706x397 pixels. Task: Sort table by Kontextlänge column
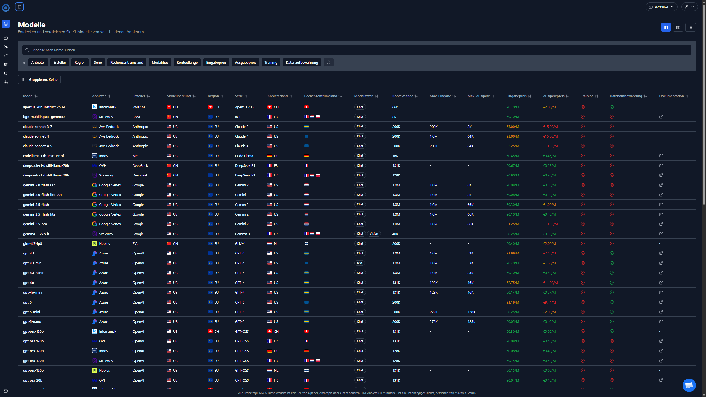[405, 96]
